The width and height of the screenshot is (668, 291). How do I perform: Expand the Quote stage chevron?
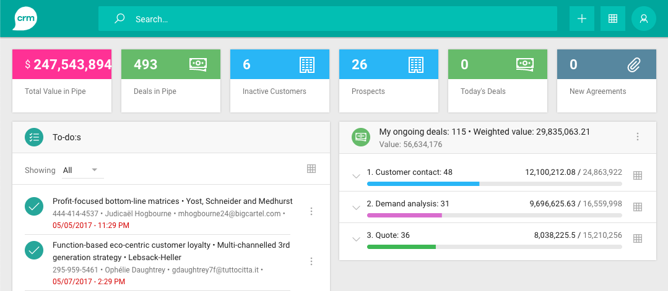click(x=356, y=239)
